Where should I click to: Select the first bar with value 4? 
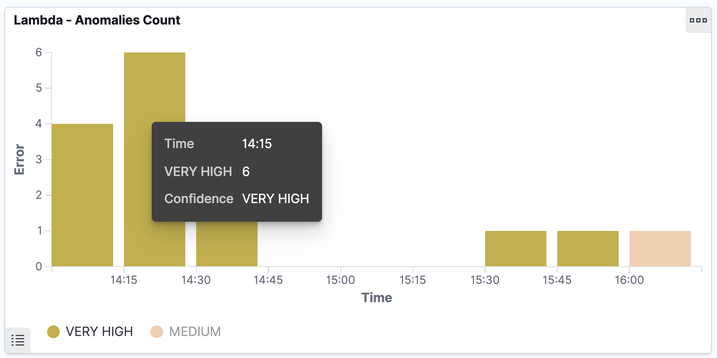[82, 195]
